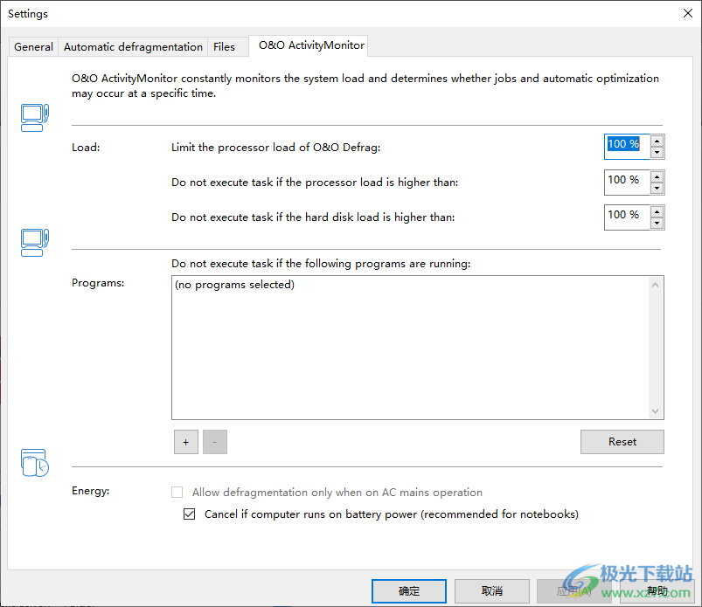702x607 pixels.
Task: Click the minus button to remove program
Action: (215, 442)
